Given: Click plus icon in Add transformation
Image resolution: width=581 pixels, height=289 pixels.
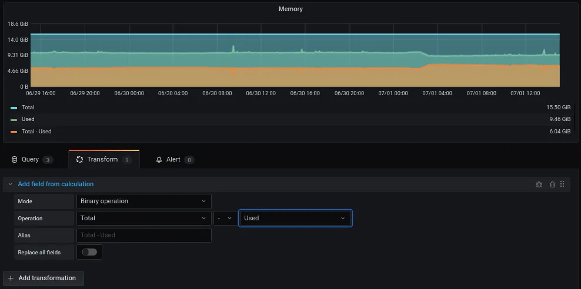Looking at the screenshot, I should (x=11, y=278).
